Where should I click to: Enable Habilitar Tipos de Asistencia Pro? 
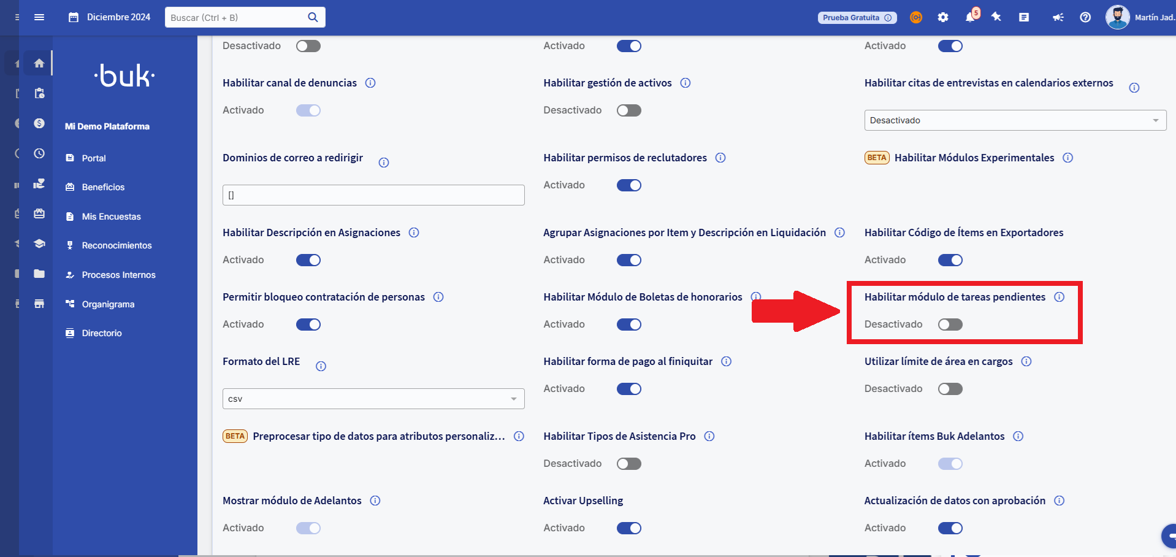629,463
